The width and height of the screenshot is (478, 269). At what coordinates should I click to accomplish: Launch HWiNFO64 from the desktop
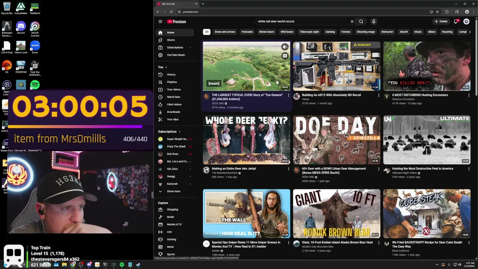pos(21,67)
